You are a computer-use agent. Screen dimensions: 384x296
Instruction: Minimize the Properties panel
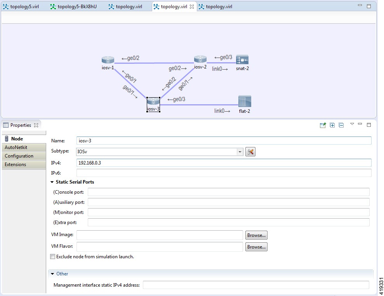[360, 124]
